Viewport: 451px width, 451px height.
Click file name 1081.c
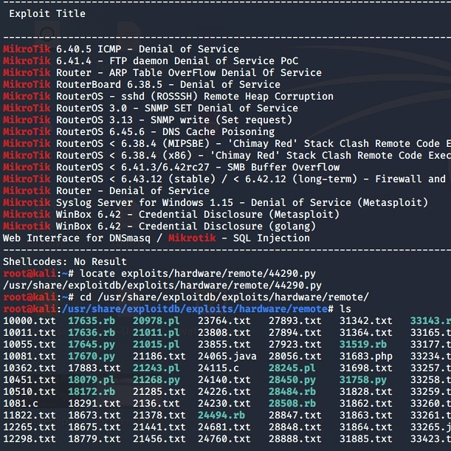click(21, 403)
